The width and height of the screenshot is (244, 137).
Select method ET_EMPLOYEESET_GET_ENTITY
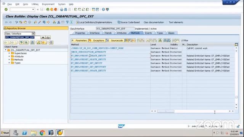pos(87,63)
